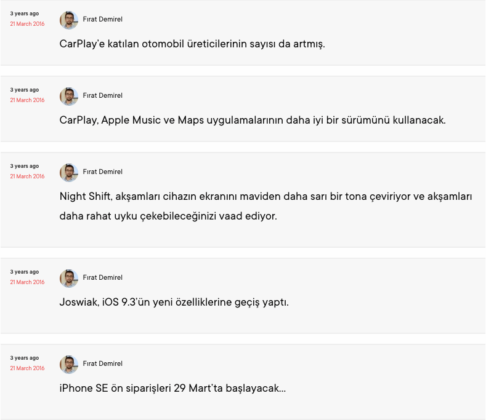
Task: Open the author avatar on the Night Shift post
Action: (69, 173)
